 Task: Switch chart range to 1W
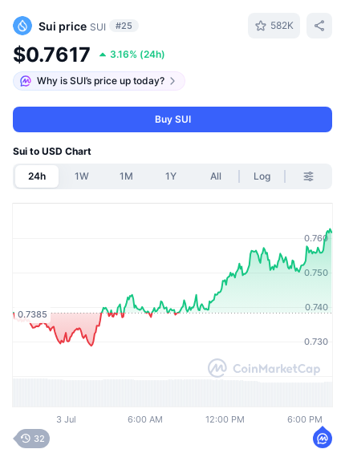pos(82,176)
